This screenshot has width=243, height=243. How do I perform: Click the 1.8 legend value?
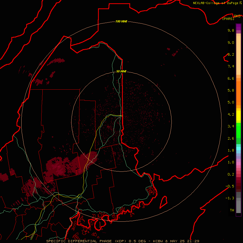coord(231,150)
